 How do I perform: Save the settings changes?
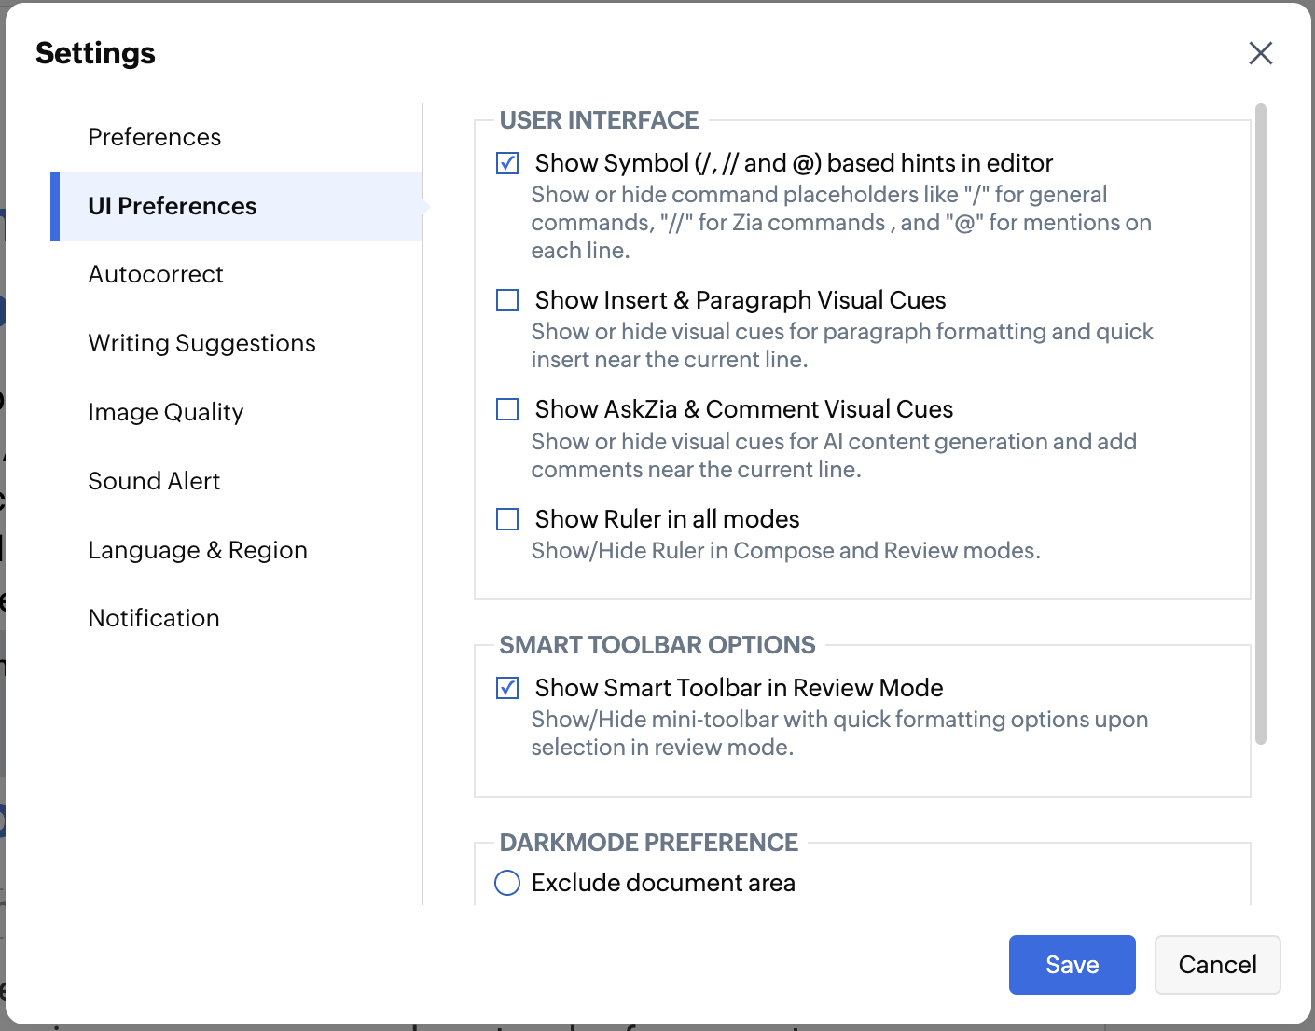click(x=1072, y=965)
